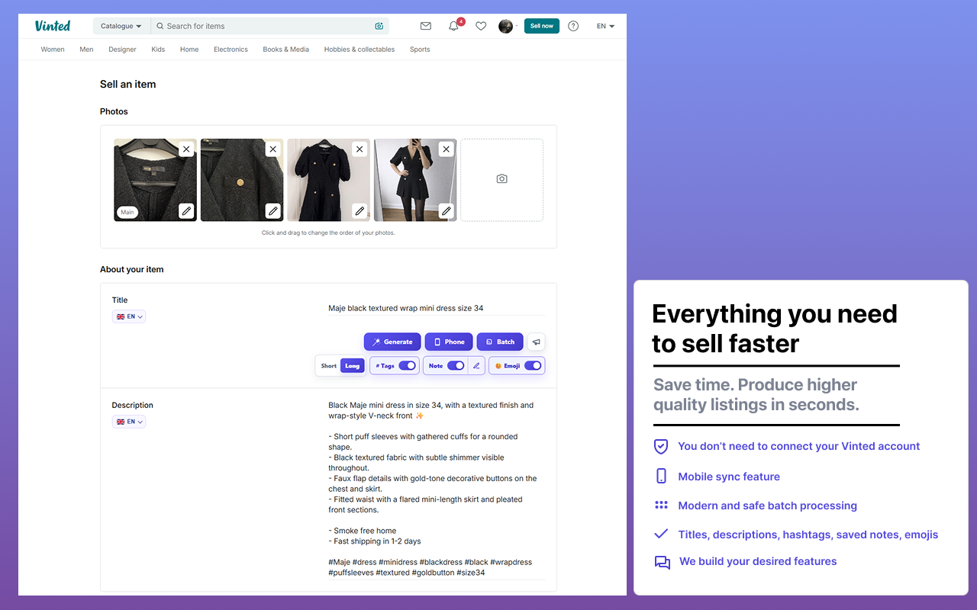
Task: Open the Hobbies & collectables category
Action: [360, 50]
